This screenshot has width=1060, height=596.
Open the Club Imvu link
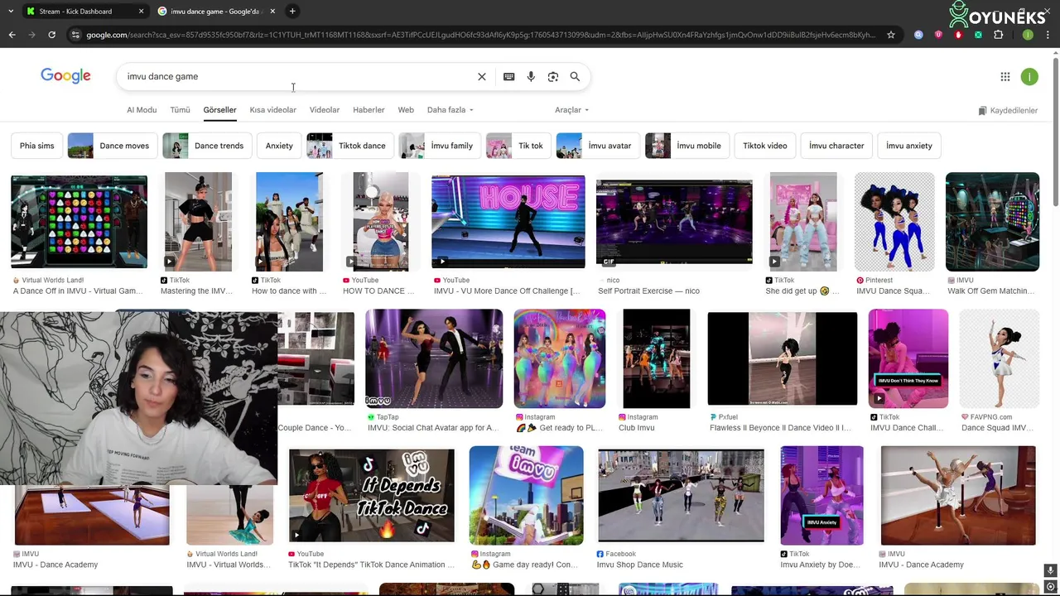[x=638, y=428]
